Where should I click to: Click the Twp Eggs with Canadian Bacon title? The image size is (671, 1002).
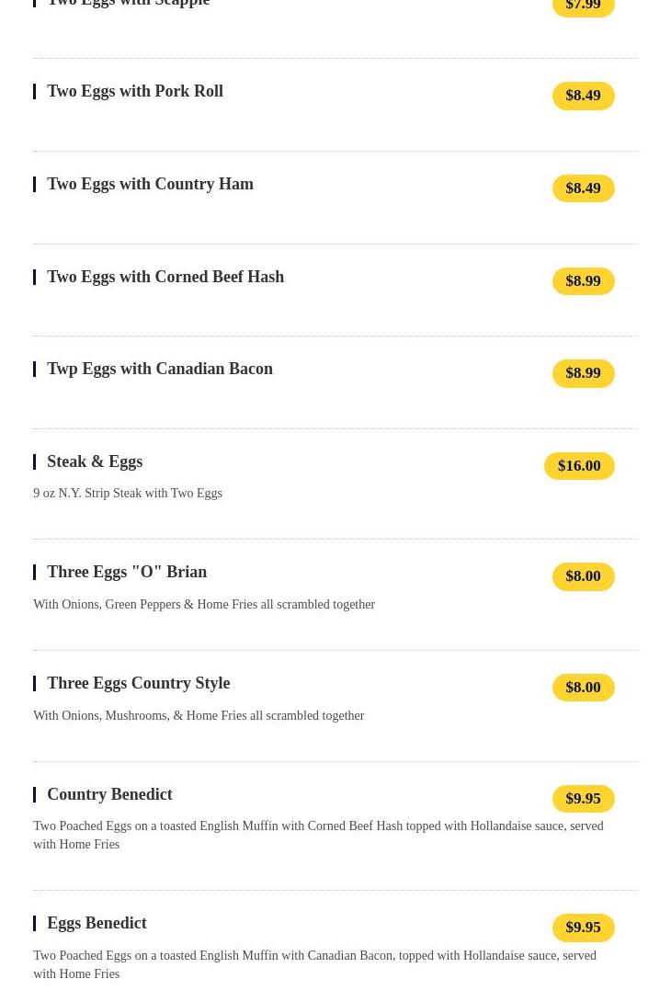(160, 370)
